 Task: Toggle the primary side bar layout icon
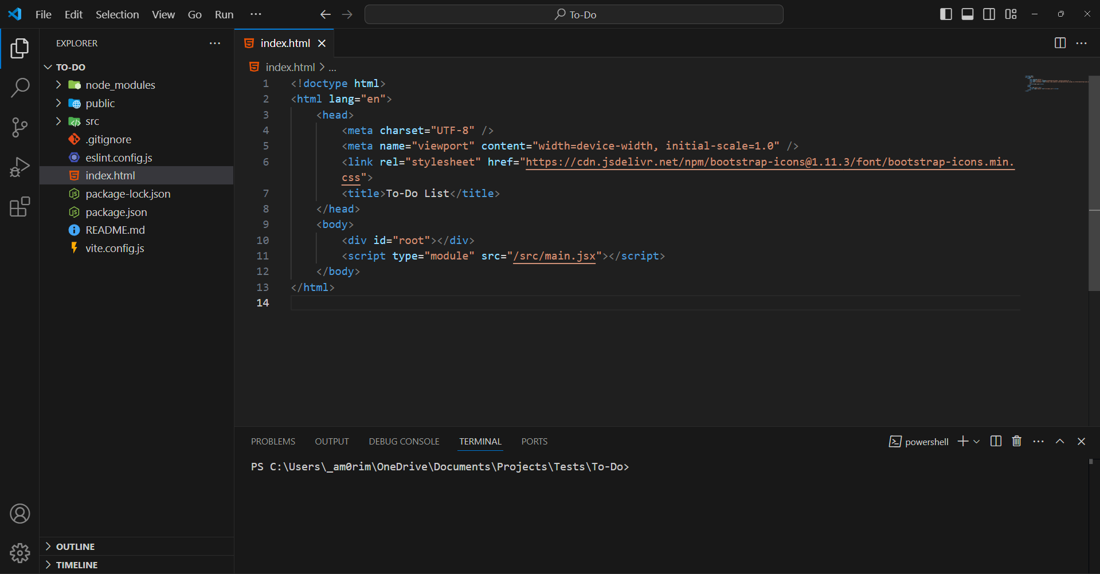(946, 14)
